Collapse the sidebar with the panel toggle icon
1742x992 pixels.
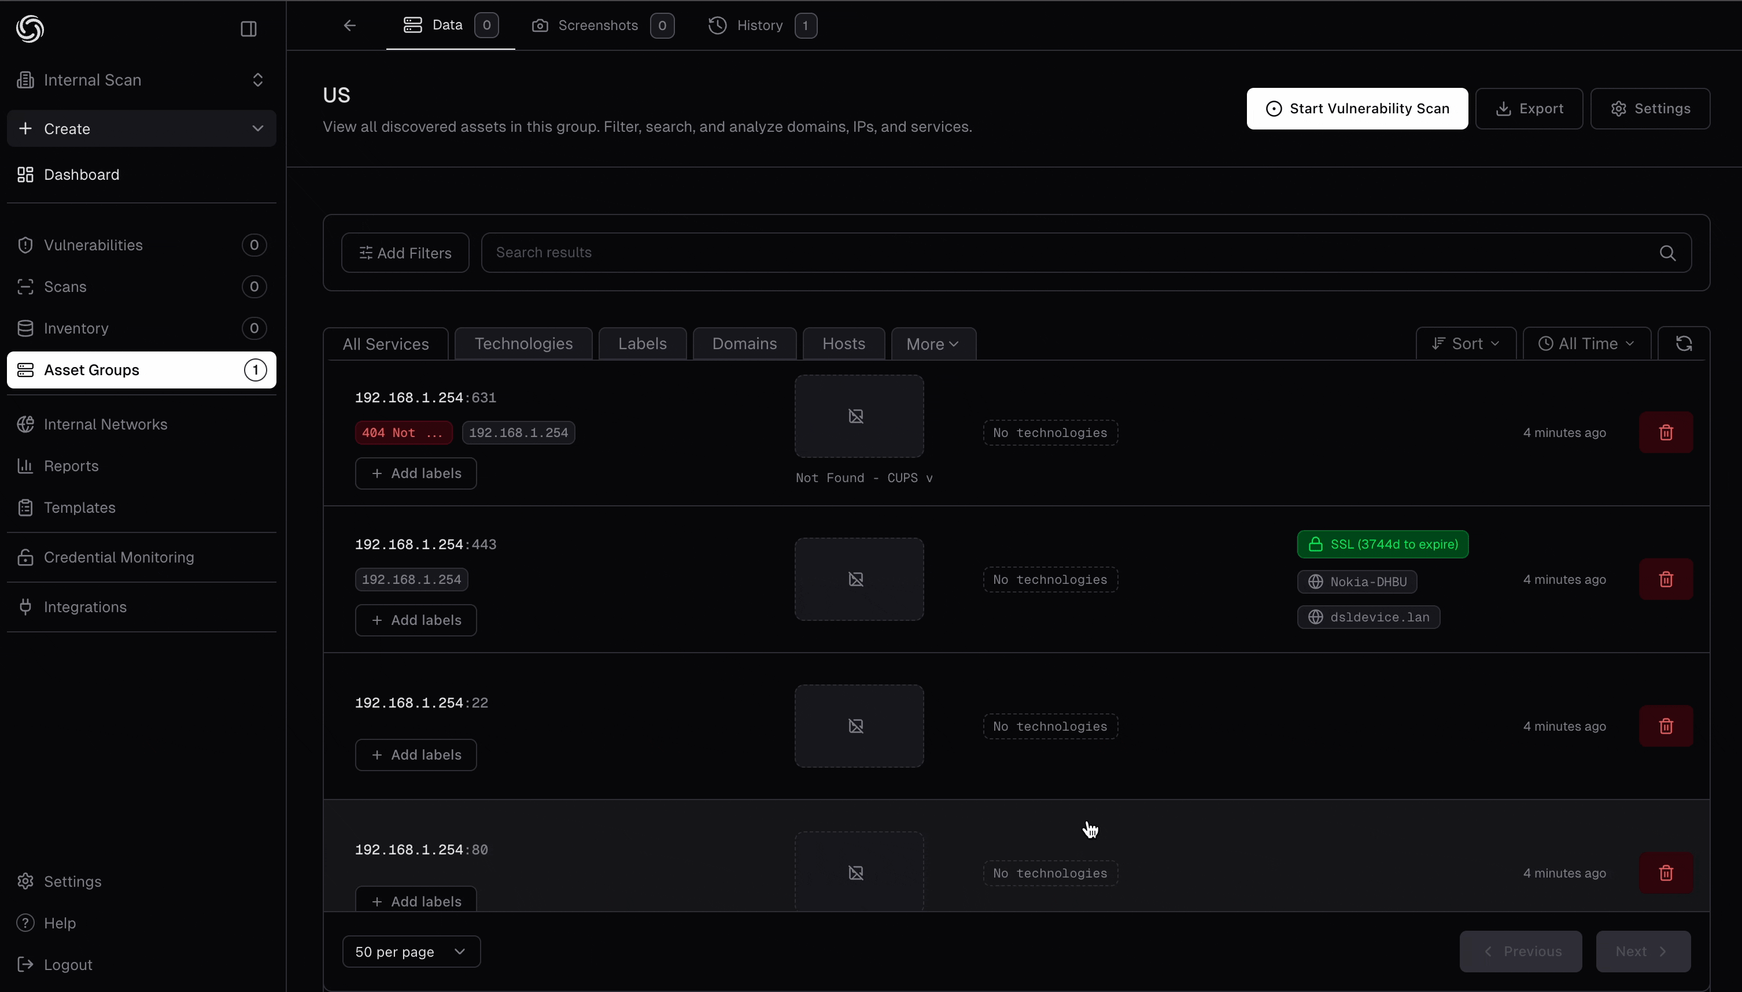coord(249,29)
